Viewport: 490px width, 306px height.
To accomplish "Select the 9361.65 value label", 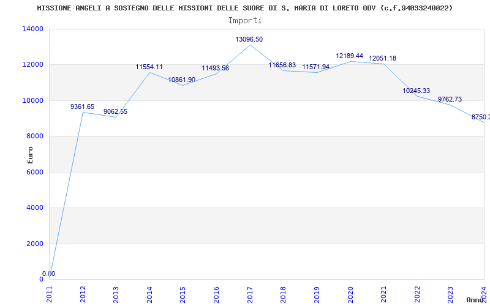I will coord(82,106).
